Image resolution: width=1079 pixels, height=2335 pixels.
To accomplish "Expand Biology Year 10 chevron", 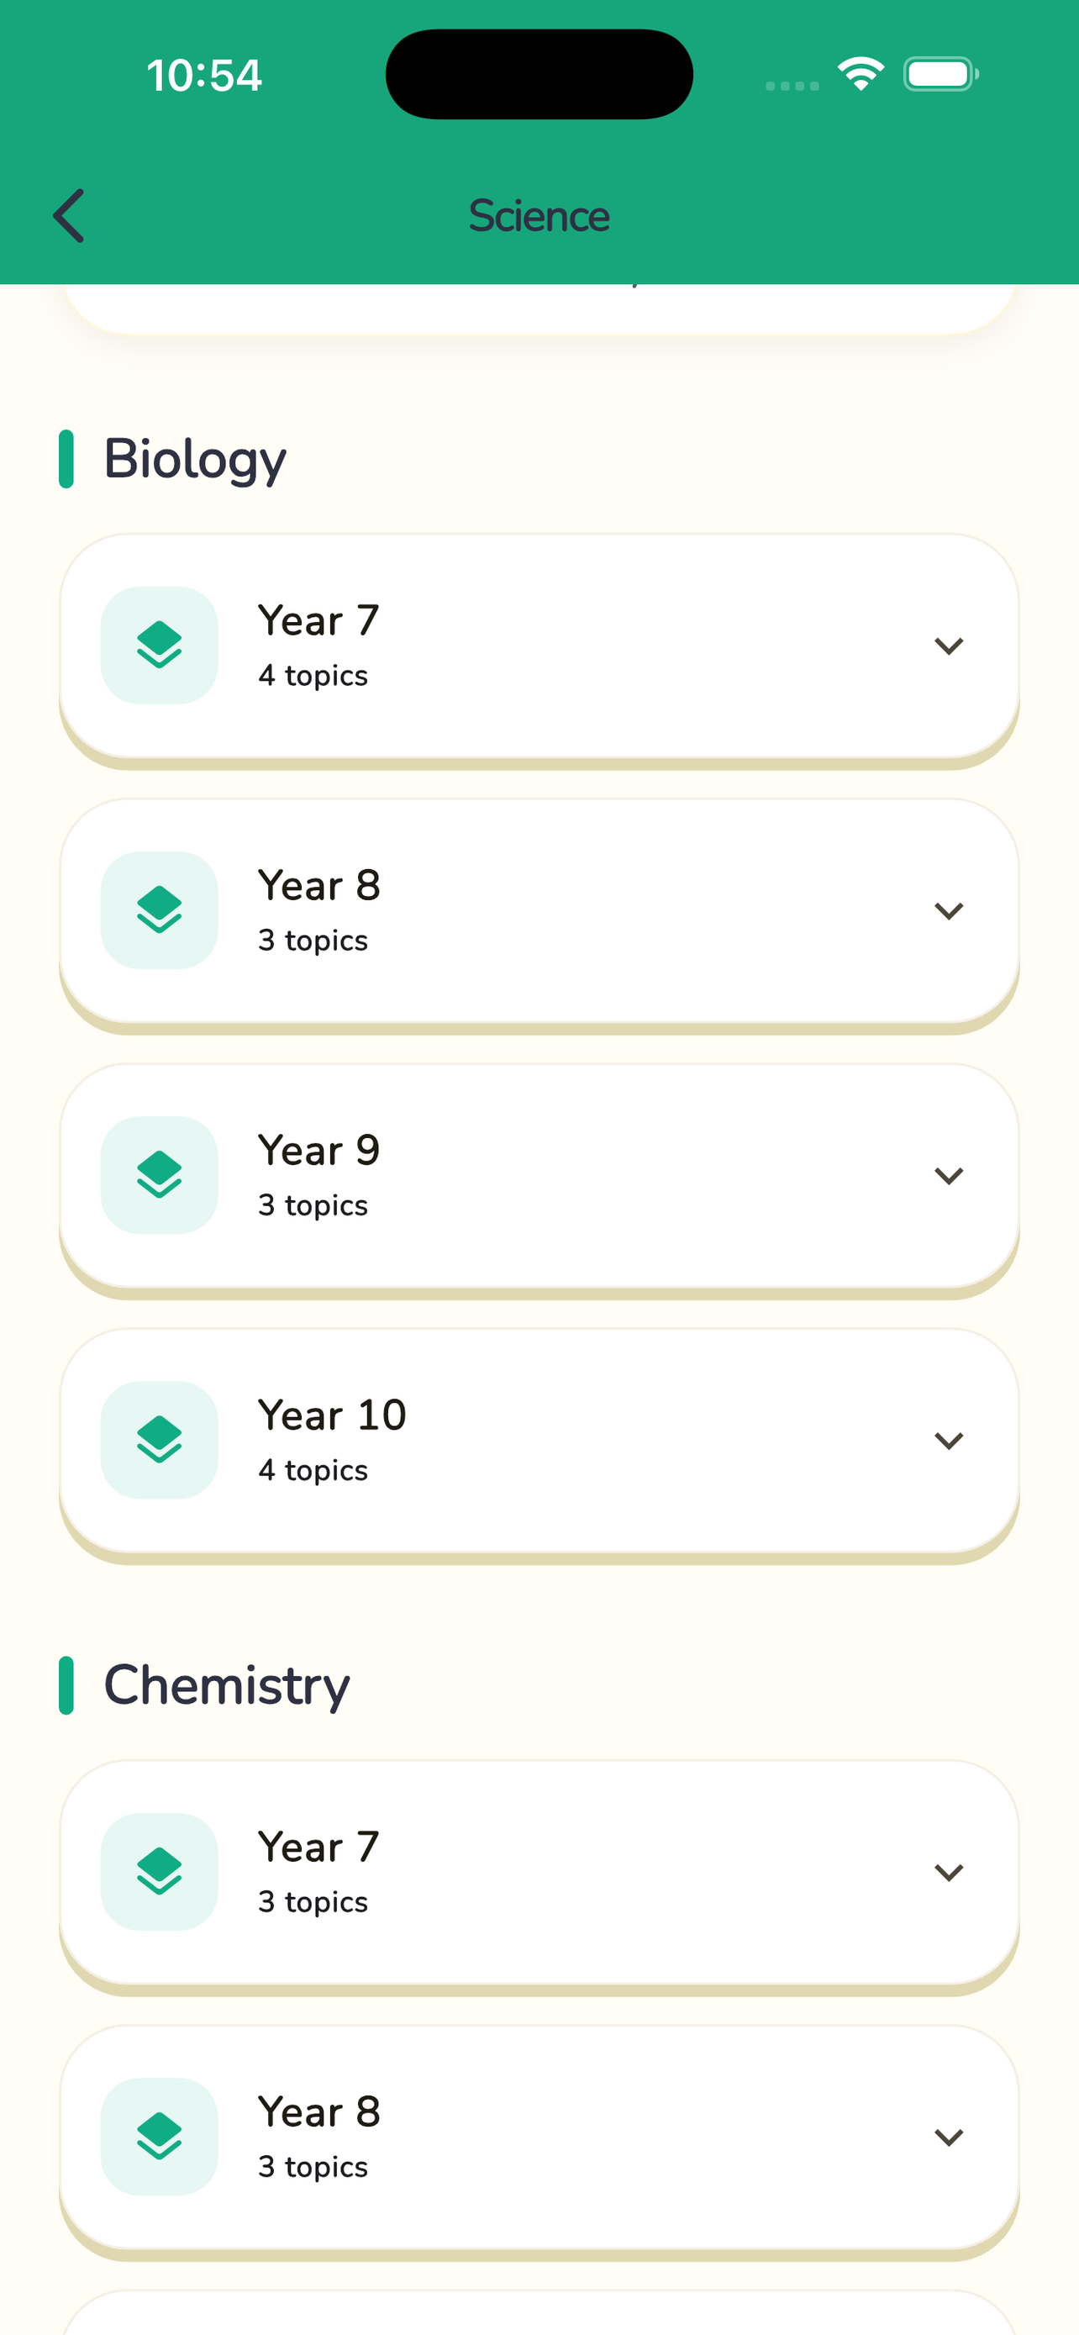I will coord(949,1440).
